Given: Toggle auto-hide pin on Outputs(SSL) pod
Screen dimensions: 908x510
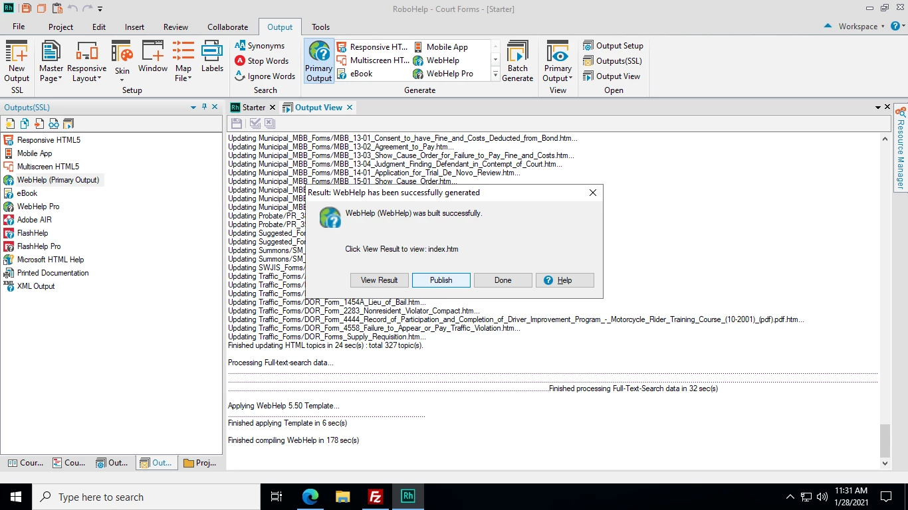Looking at the screenshot, I should 204,107.
